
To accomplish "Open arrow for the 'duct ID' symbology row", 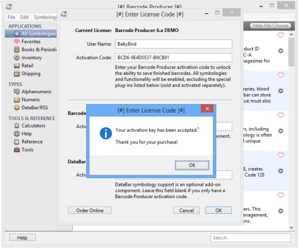I will click(x=281, y=51).
